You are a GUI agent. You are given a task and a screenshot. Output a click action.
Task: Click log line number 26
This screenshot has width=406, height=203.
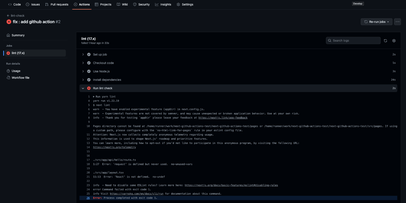(x=88, y=198)
